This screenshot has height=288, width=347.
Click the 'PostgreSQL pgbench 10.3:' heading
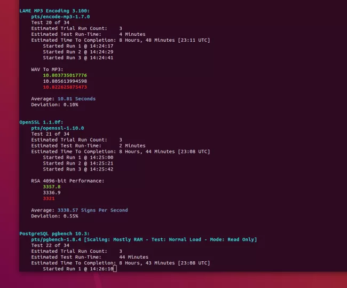pos(54,233)
